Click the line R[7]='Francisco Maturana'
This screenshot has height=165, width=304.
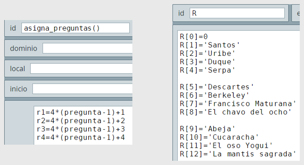238,104
